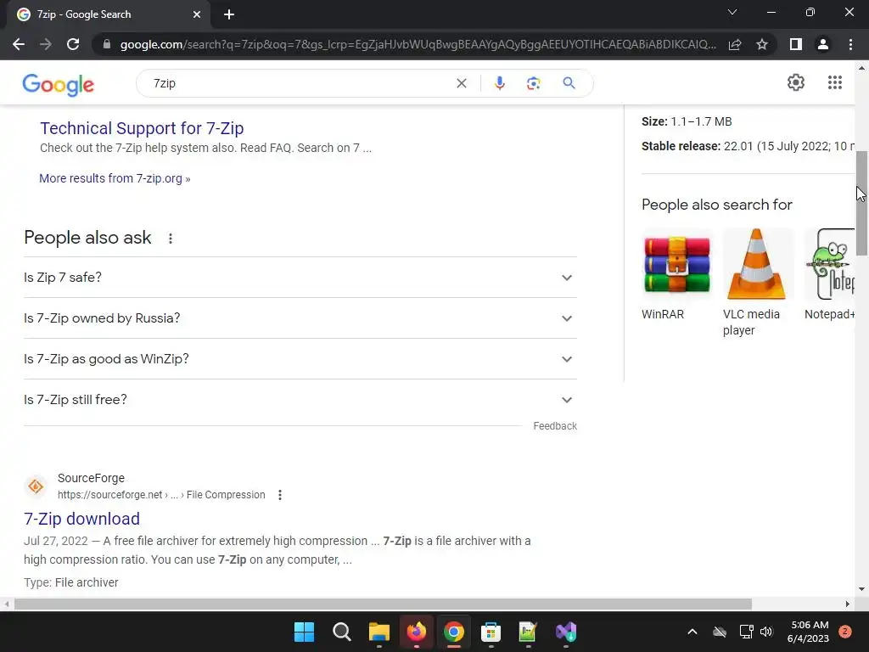Go back to the previous page
The width and height of the screenshot is (869, 652).
click(x=19, y=44)
